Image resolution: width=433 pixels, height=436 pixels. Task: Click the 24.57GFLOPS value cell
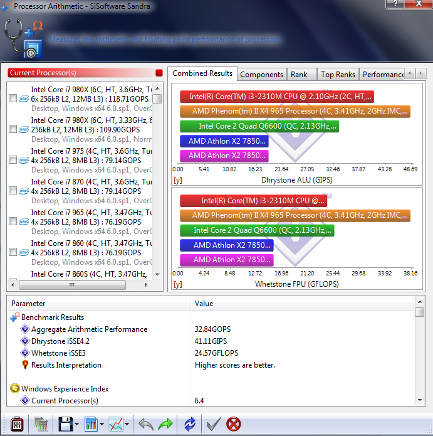tap(216, 353)
